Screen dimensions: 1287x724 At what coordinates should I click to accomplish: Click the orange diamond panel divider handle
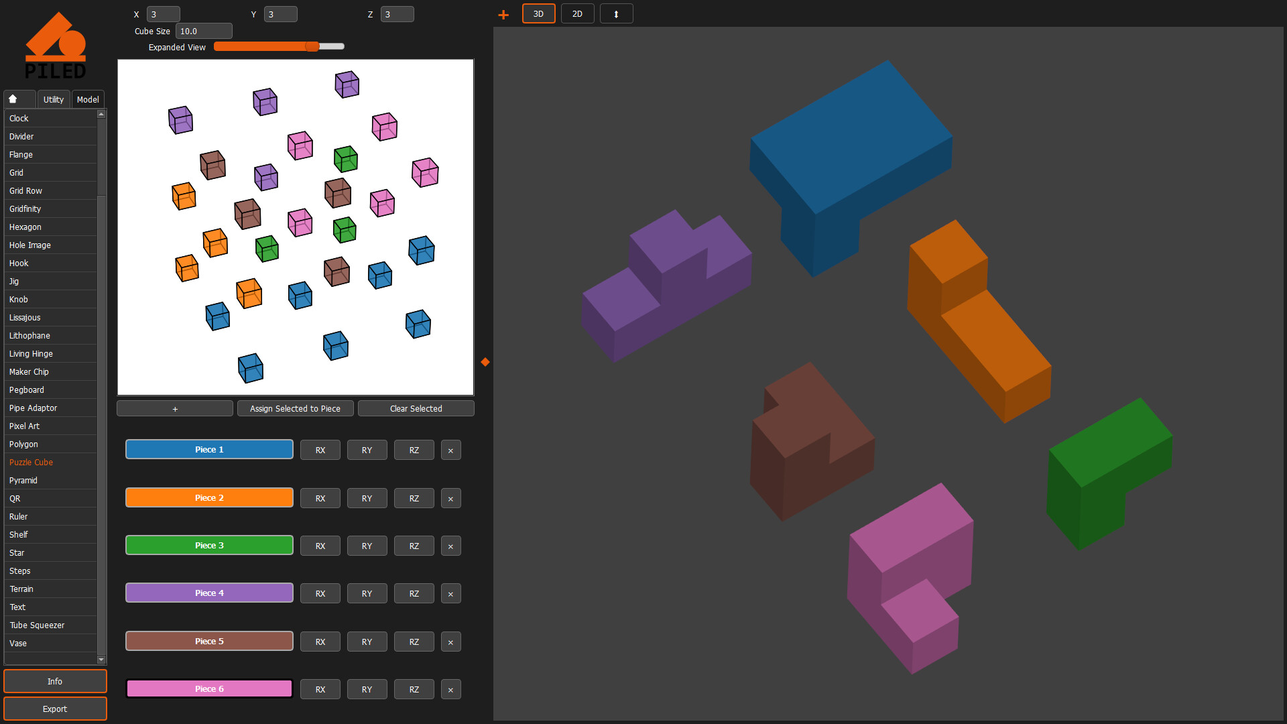tap(485, 362)
